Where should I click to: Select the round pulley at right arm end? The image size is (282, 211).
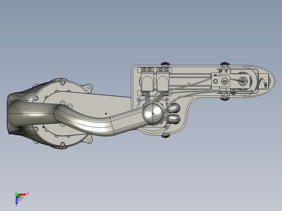[x=243, y=81]
